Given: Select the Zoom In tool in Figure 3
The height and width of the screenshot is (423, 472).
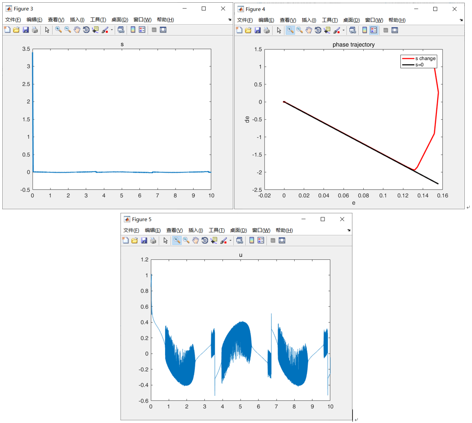Looking at the screenshot, I should tap(58, 30).
